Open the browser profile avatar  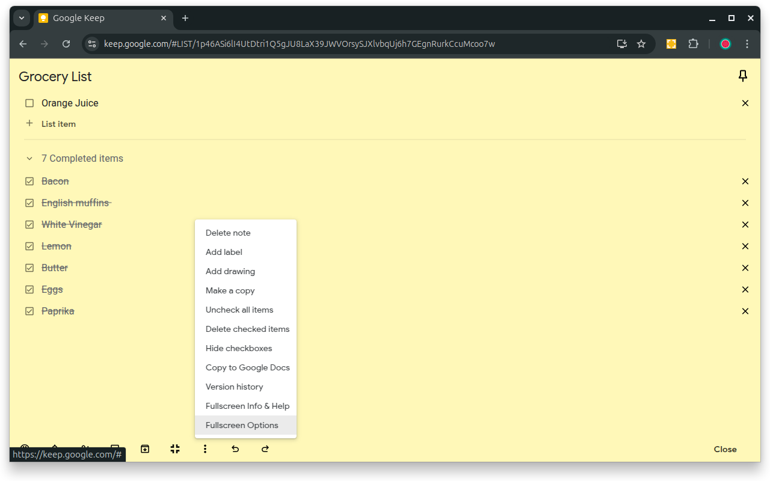(x=725, y=43)
